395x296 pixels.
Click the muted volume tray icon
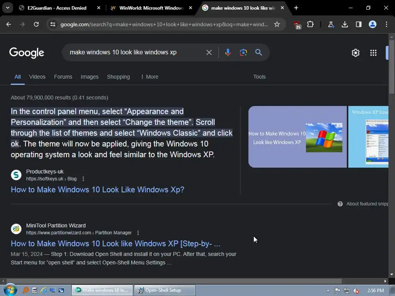click(356, 291)
